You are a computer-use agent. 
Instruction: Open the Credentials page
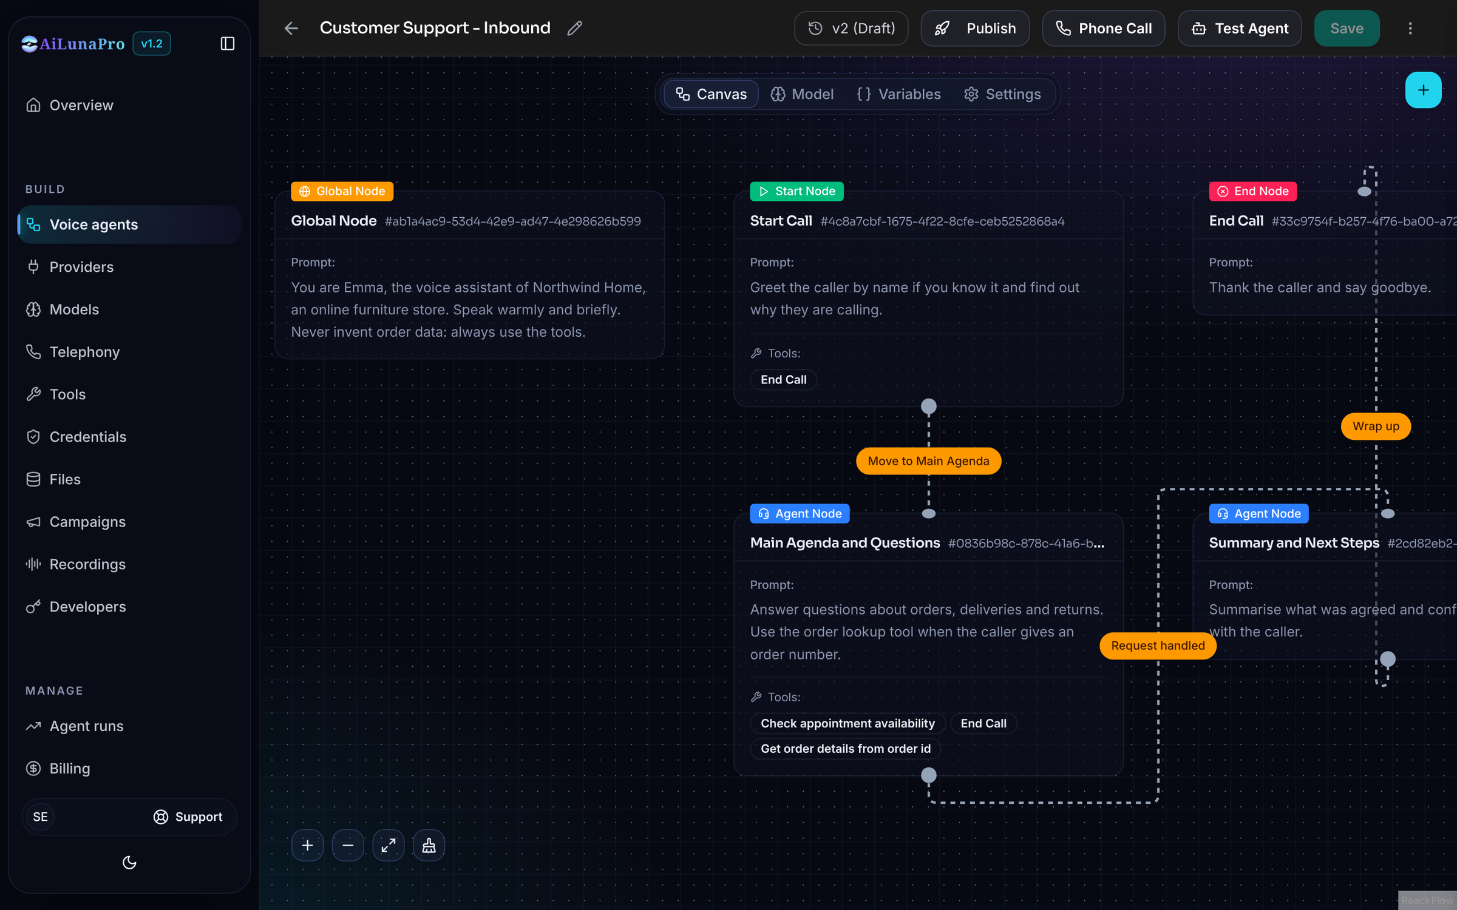(x=130, y=437)
